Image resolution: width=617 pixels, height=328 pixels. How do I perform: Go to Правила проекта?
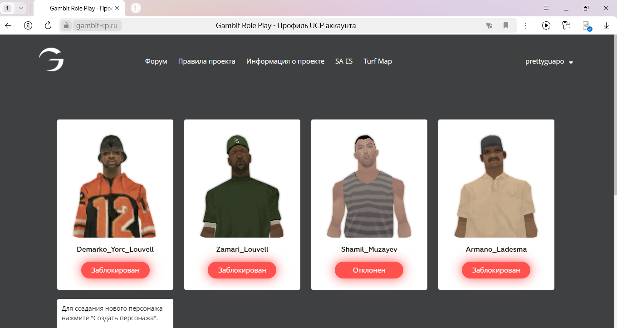[206, 61]
